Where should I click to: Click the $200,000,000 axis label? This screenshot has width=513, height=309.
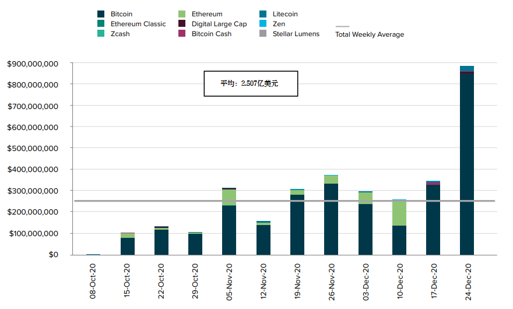[x=33, y=212]
